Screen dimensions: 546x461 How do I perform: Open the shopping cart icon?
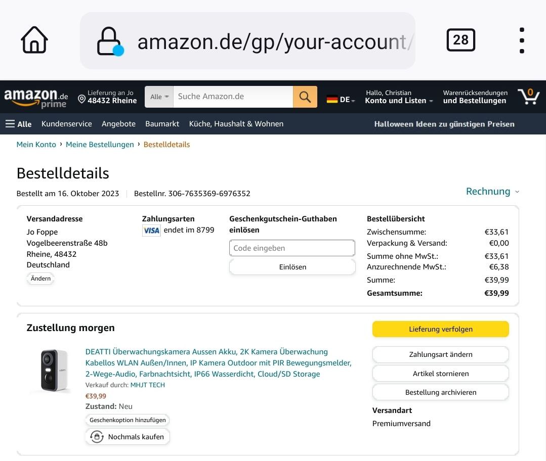[528, 96]
